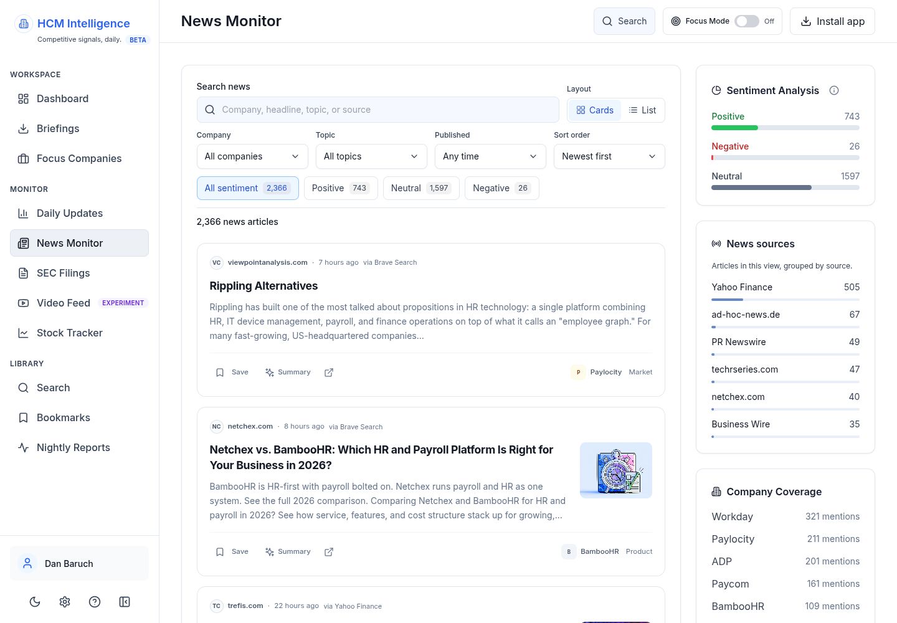Click the Sentiment Analysis pie icon
Viewport: 897px width, 623px height.
pos(716,90)
